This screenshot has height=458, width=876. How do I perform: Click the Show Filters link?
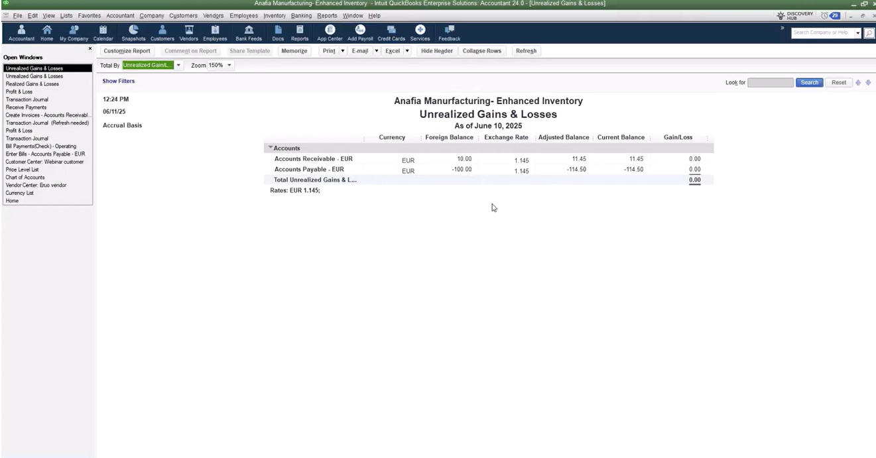coord(119,81)
